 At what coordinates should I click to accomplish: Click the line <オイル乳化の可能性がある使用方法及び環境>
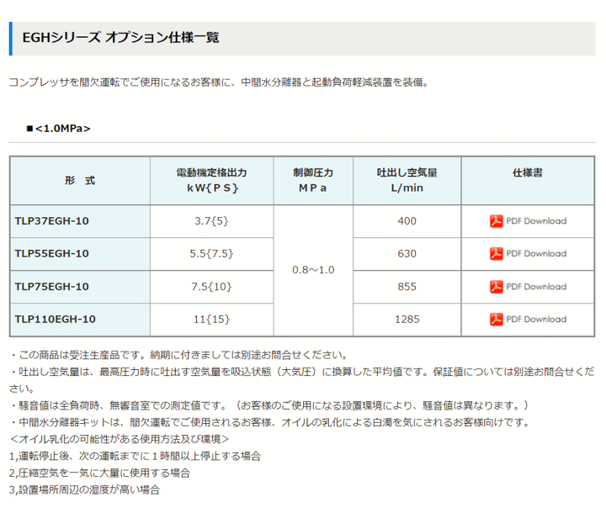pos(119,439)
